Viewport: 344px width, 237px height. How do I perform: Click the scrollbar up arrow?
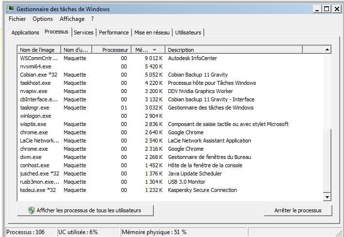click(x=327, y=49)
